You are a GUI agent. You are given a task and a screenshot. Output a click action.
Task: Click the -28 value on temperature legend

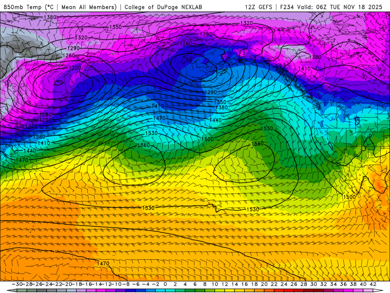click(27, 284)
